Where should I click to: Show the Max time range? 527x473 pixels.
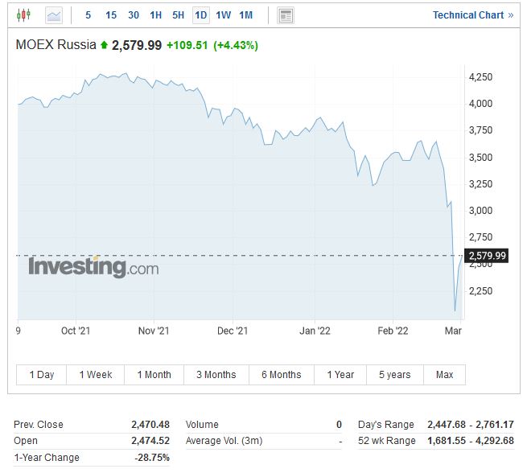pyautogui.click(x=444, y=375)
